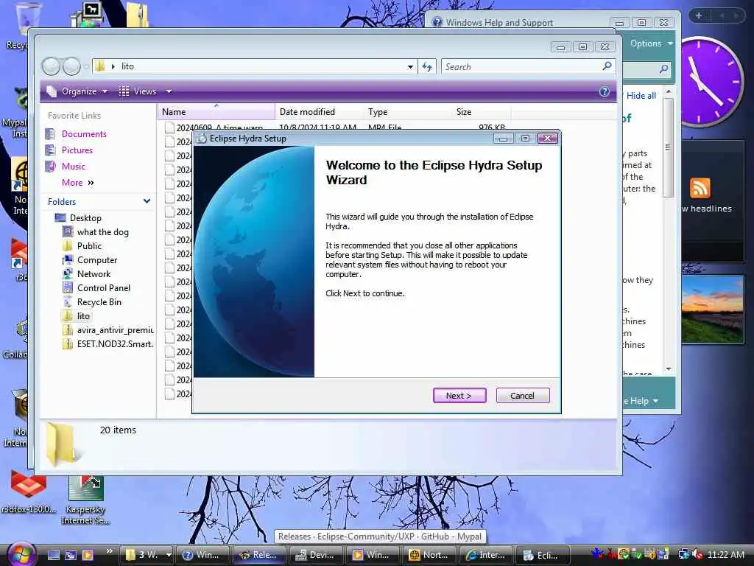Click lito in the address bar
The width and height of the screenshot is (754, 566).
pyautogui.click(x=127, y=66)
